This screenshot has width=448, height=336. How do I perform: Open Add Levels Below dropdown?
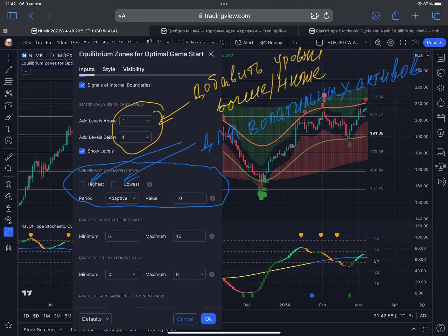pyautogui.click(x=135, y=137)
